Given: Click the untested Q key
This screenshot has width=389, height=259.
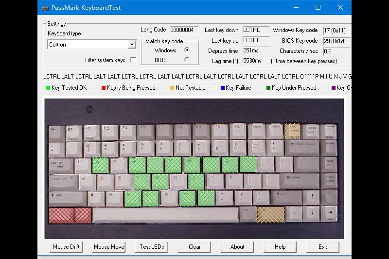Looking at the screenshot, I should [83, 165].
